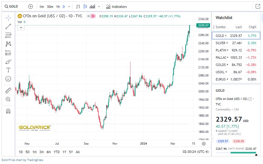Set range to YTD
This screenshot has height=164, width=263.
pyautogui.click(x=57, y=152)
